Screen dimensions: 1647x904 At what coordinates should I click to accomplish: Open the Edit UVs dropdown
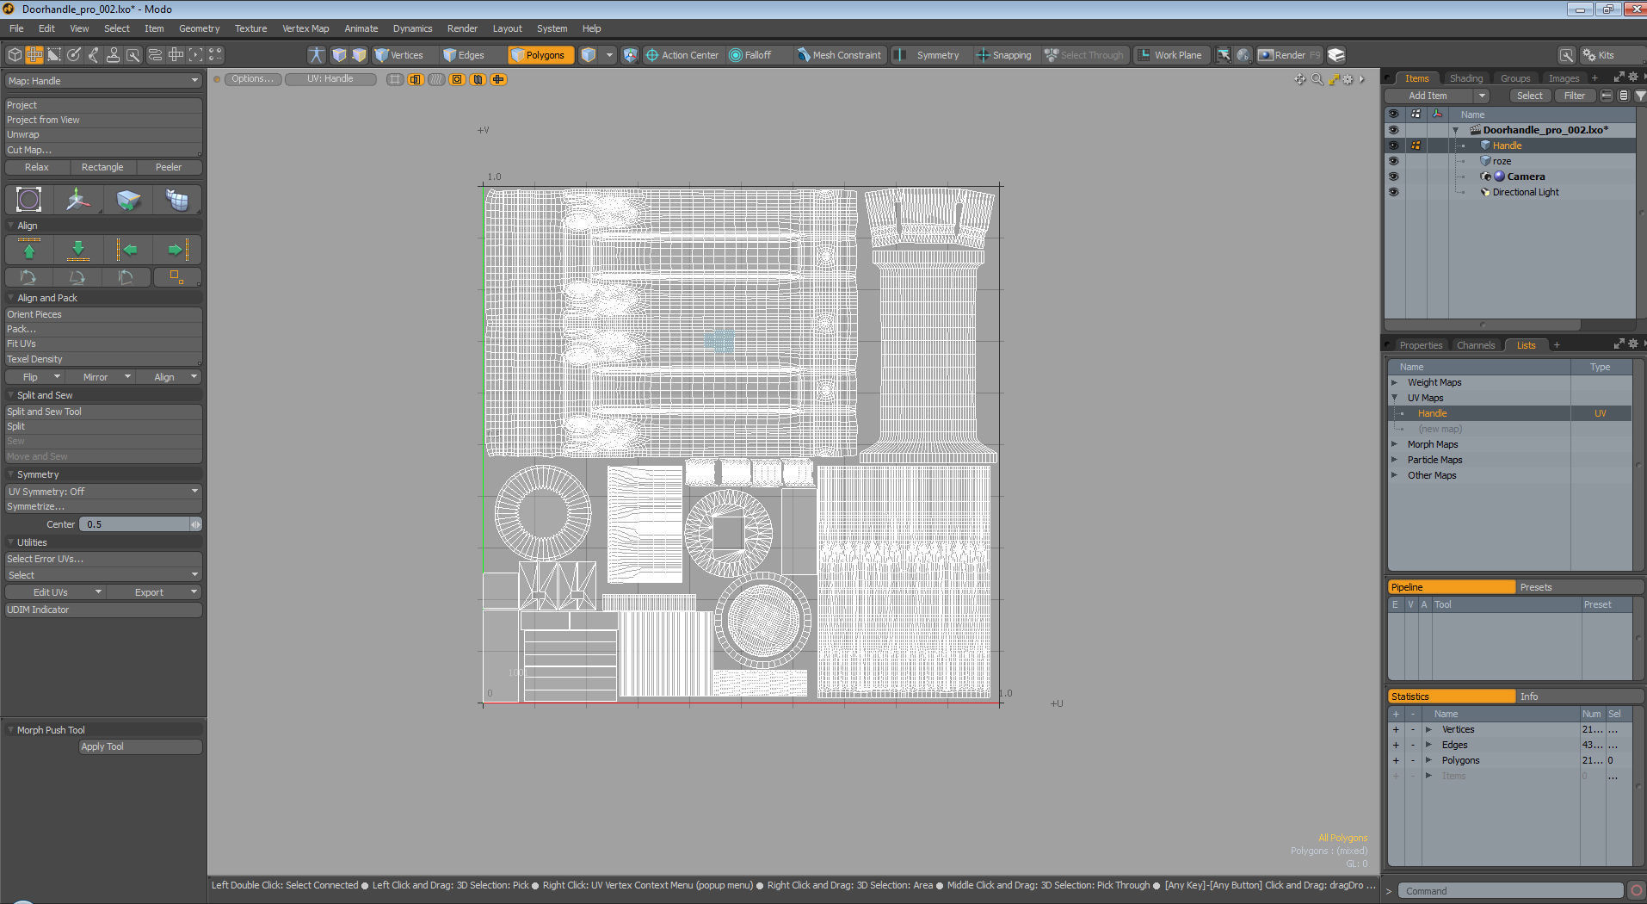click(x=55, y=592)
